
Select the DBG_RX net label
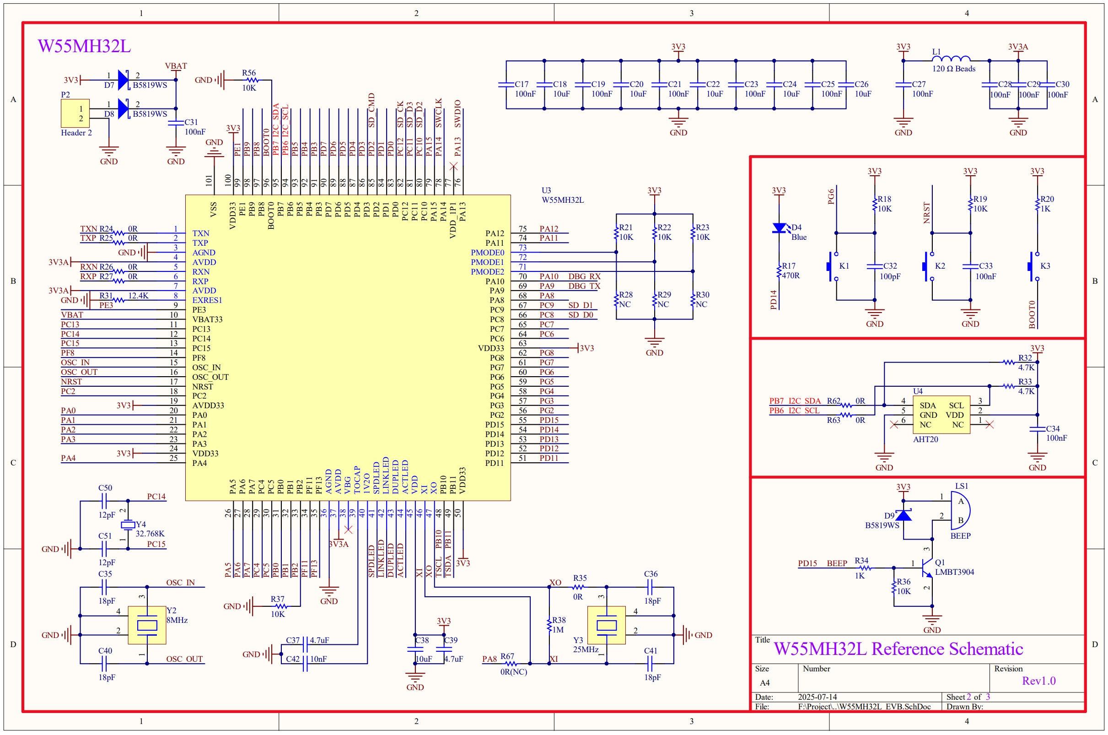pyautogui.click(x=584, y=276)
